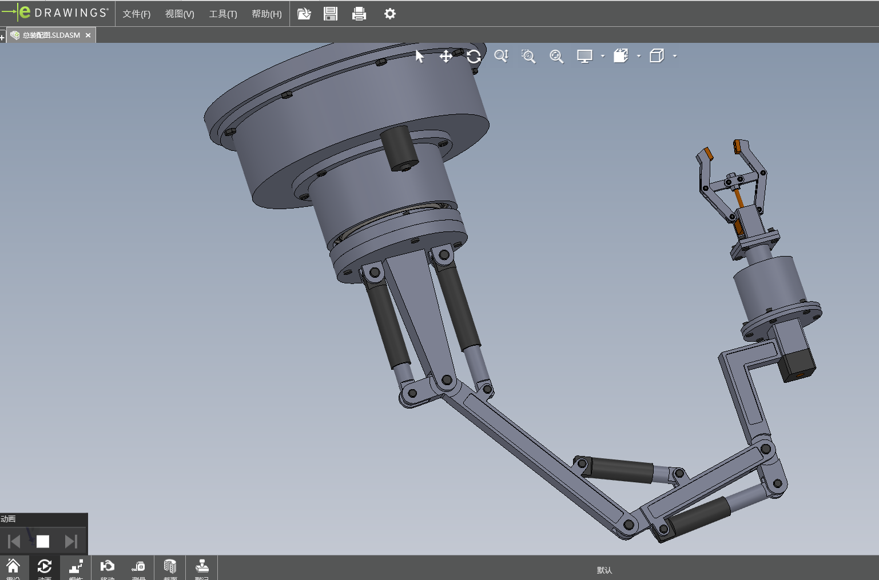Open the Measure tape tool
879x580 pixels.
coord(138,567)
